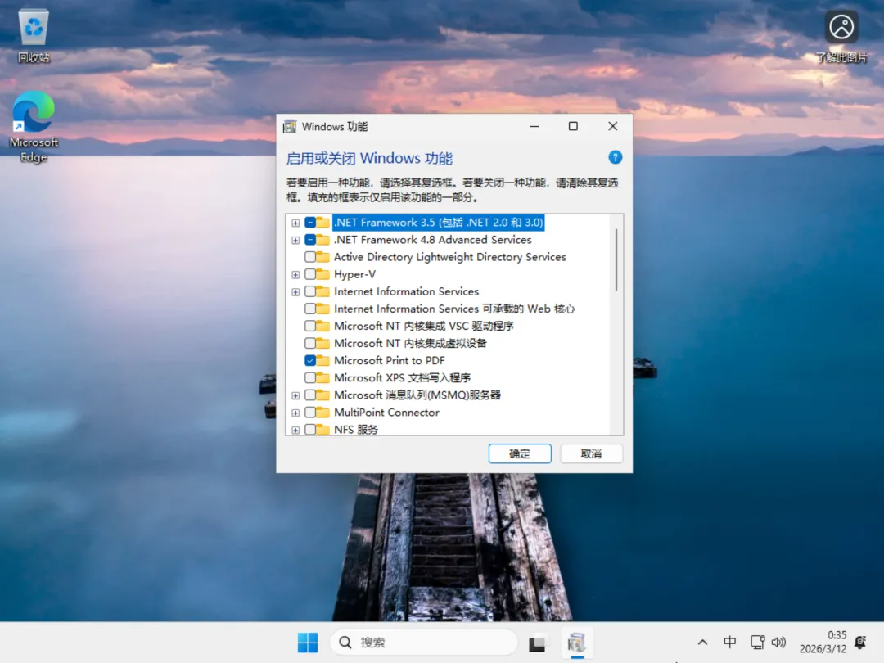Select the Internet Information Services label
Image resolution: width=884 pixels, height=663 pixels.
click(x=407, y=291)
